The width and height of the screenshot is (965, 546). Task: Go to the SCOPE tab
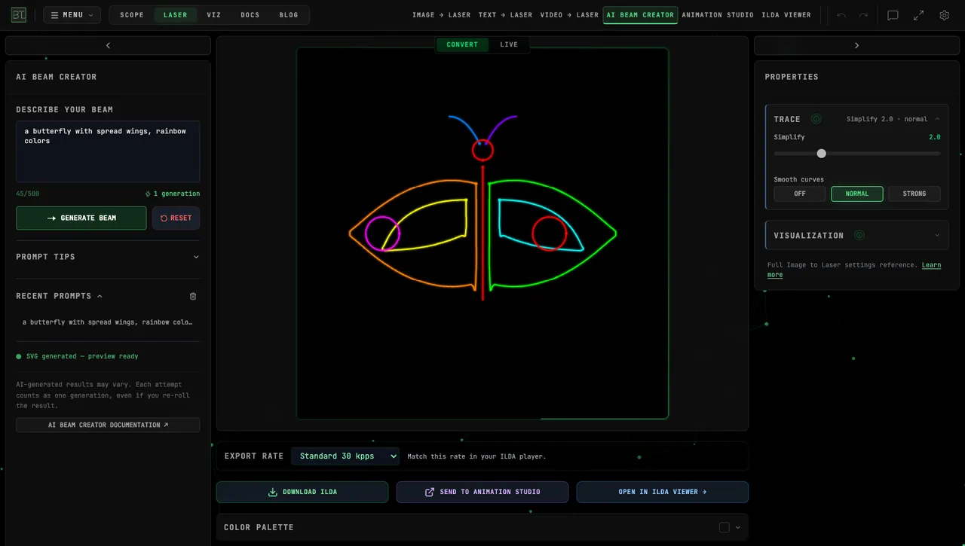click(x=132, y=15)
